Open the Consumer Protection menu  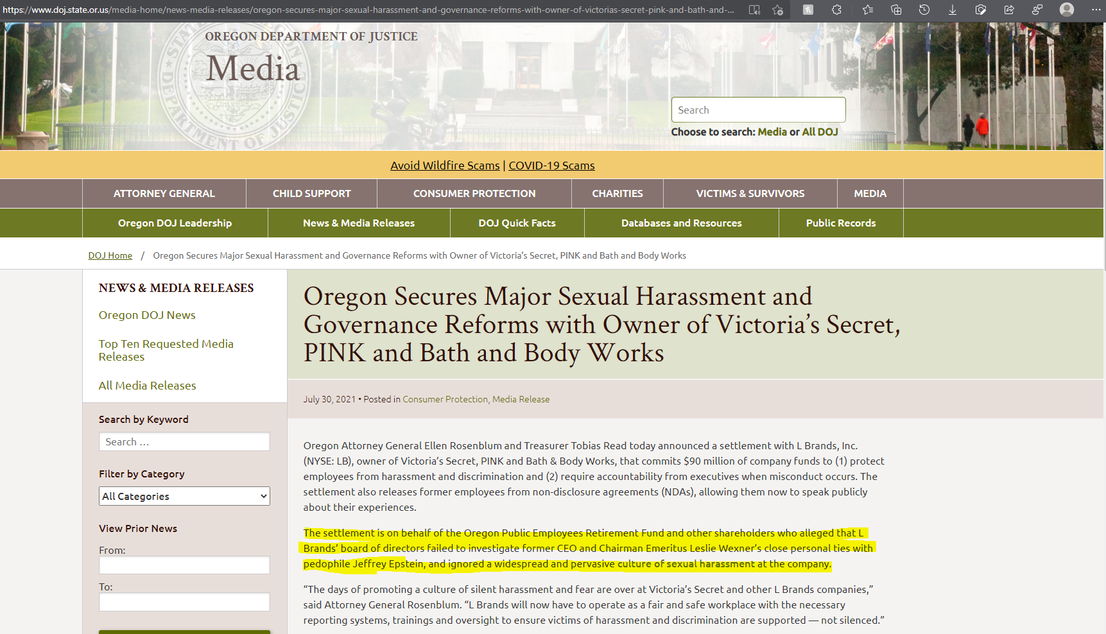click(474, 193)
